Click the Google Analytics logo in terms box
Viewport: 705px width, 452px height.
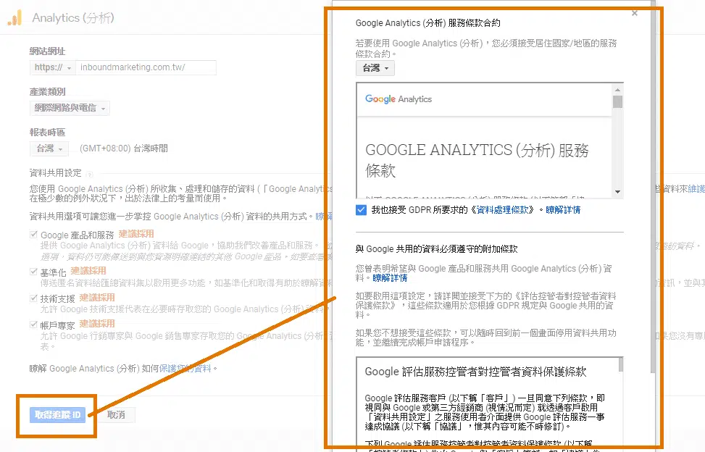[399, 99]
